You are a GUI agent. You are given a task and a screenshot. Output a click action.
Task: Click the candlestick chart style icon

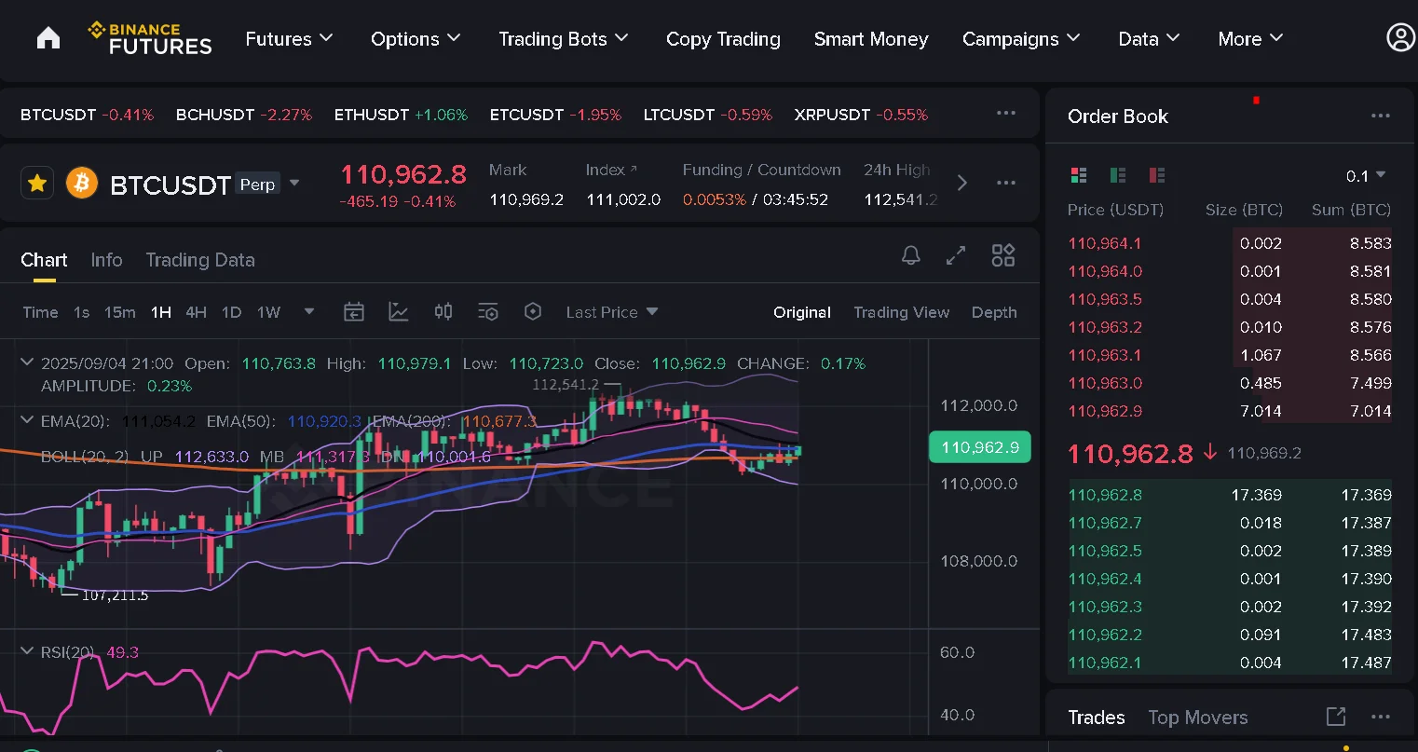coord(443,312)
